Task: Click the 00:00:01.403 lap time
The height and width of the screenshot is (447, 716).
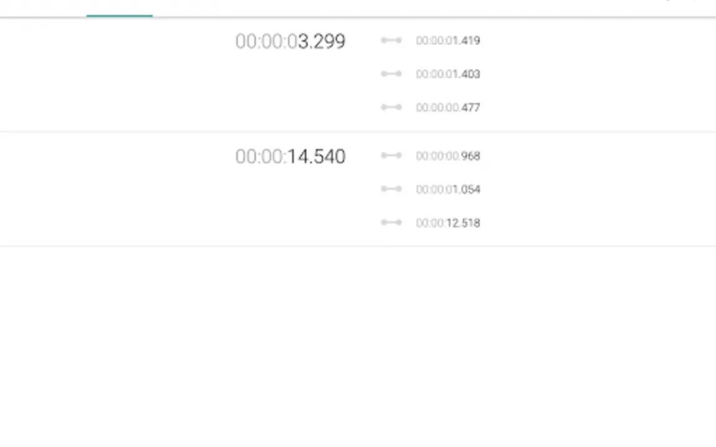Action: pos(448,74)
